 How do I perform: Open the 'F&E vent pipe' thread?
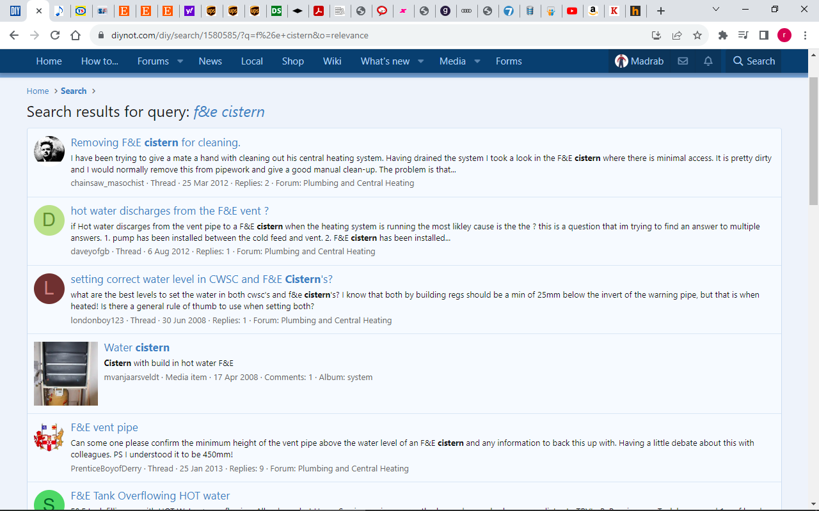104,427
